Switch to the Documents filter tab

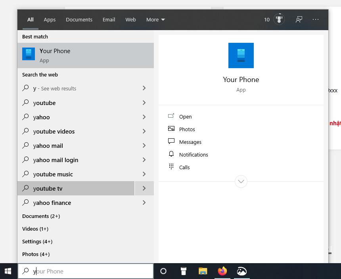coord(79,19)
